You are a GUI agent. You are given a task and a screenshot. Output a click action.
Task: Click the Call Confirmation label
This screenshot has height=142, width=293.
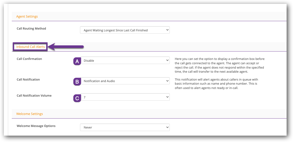(29, 59)
